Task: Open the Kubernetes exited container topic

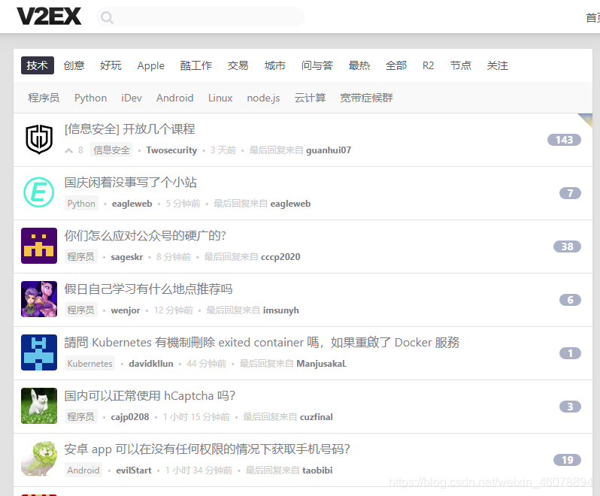Action: coord(262,342)
